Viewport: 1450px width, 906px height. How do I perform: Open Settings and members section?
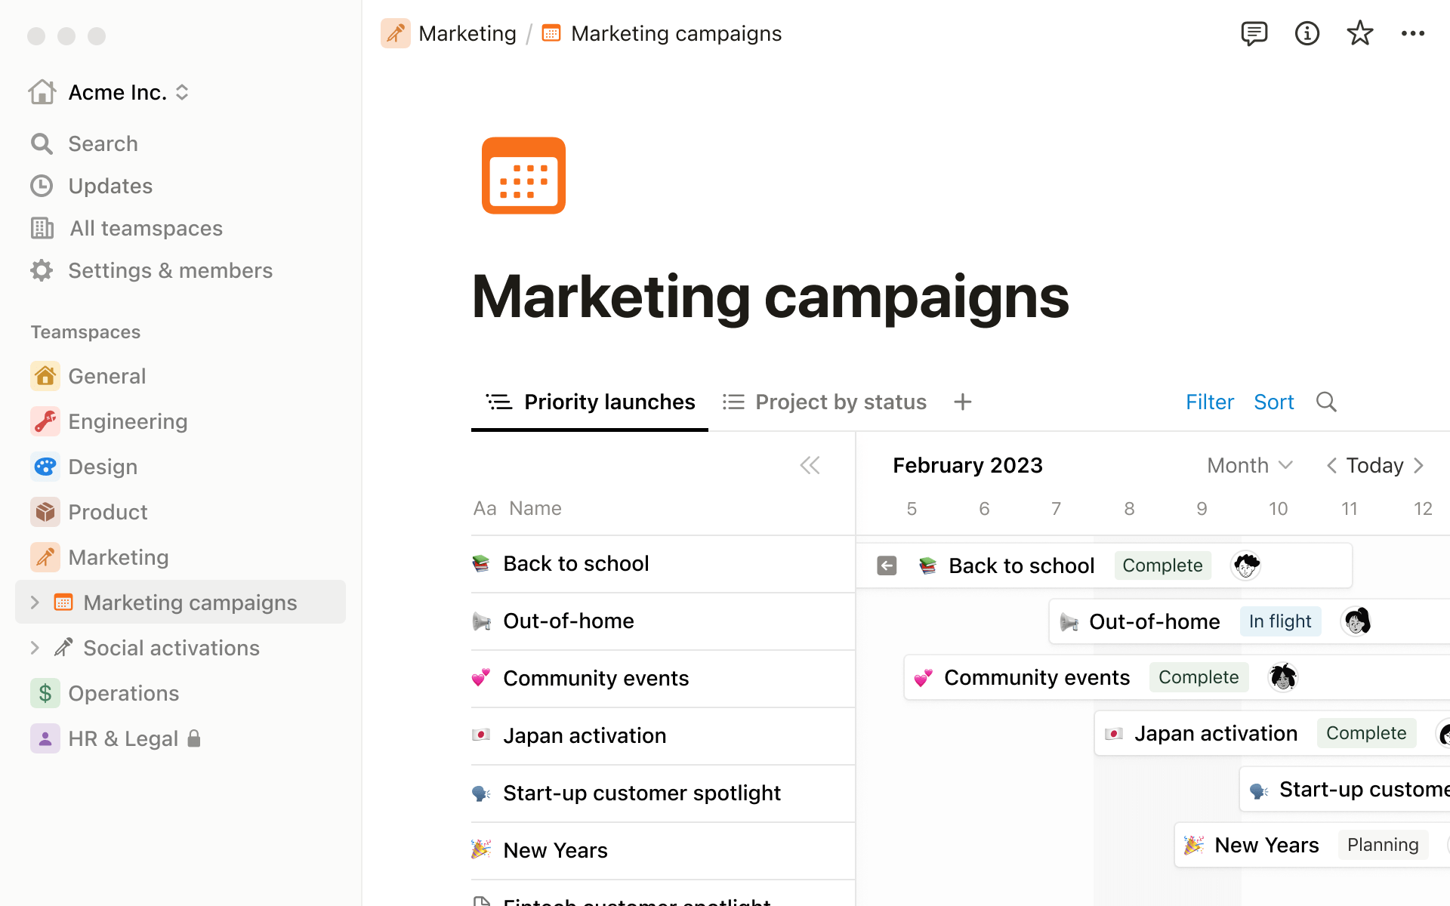[x=171, y=270]
